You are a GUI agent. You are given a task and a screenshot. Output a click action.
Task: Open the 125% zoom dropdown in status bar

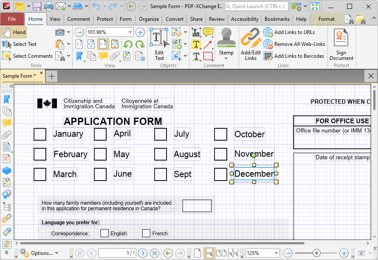[x=276, y=253]
